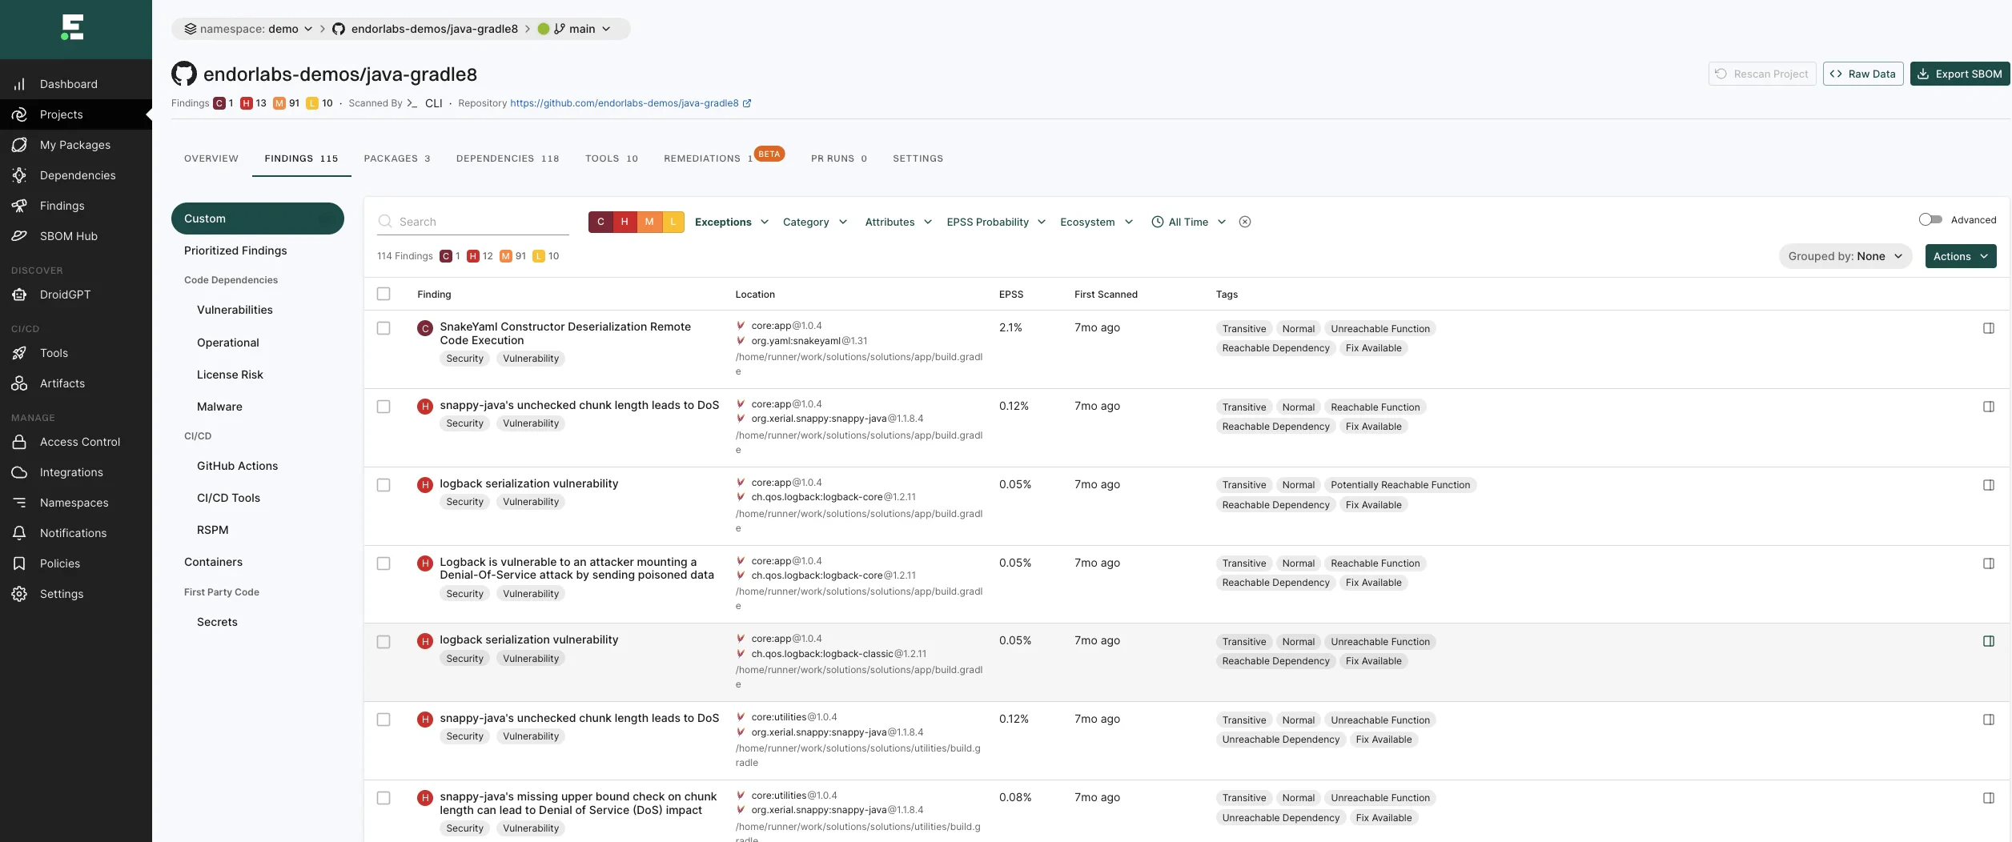Open SBOM Hub sidebar icon

(x=19, y=236)
